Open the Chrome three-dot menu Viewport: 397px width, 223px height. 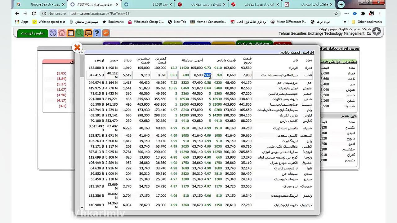[x=380, y=13]
